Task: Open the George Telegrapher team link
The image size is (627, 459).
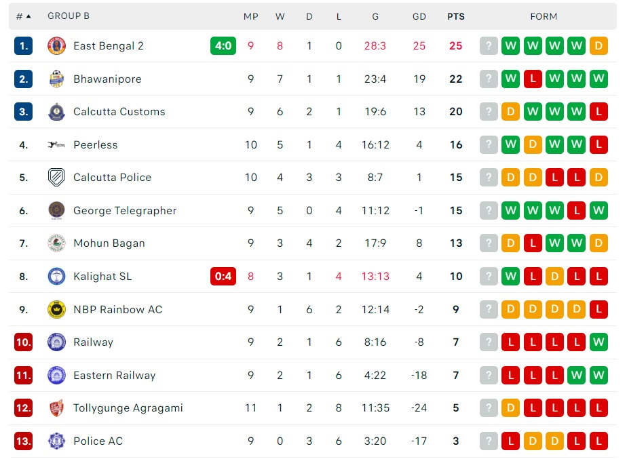Action: pos(125,211)
